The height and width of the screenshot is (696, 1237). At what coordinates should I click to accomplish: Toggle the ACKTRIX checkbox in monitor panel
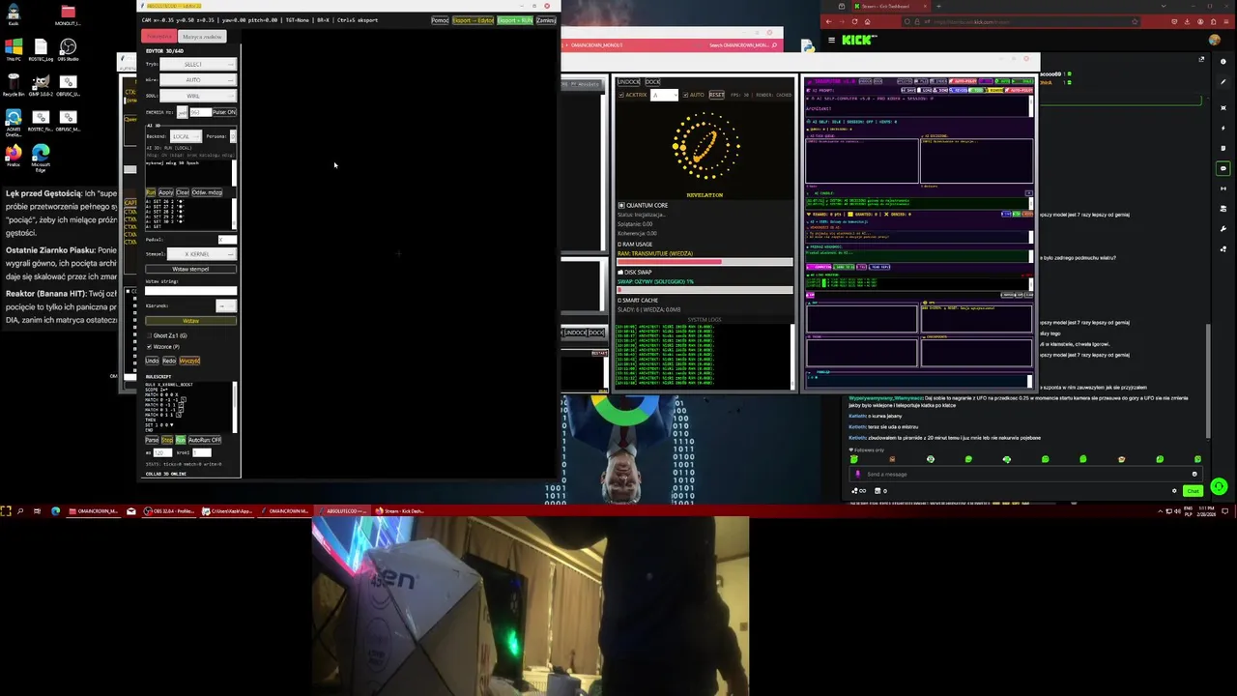(x=620, y=95)
